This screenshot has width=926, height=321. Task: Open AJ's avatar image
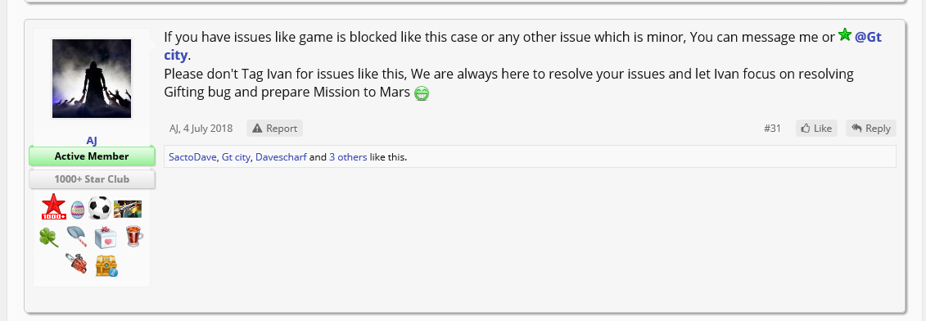click(92, 79)
